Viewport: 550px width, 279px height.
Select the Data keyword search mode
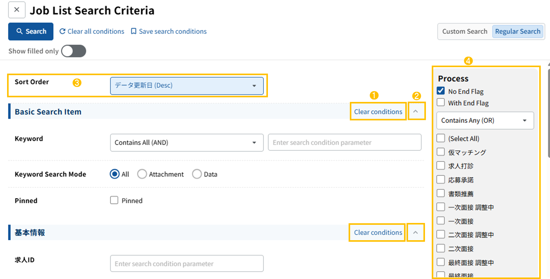coord(197,174)
